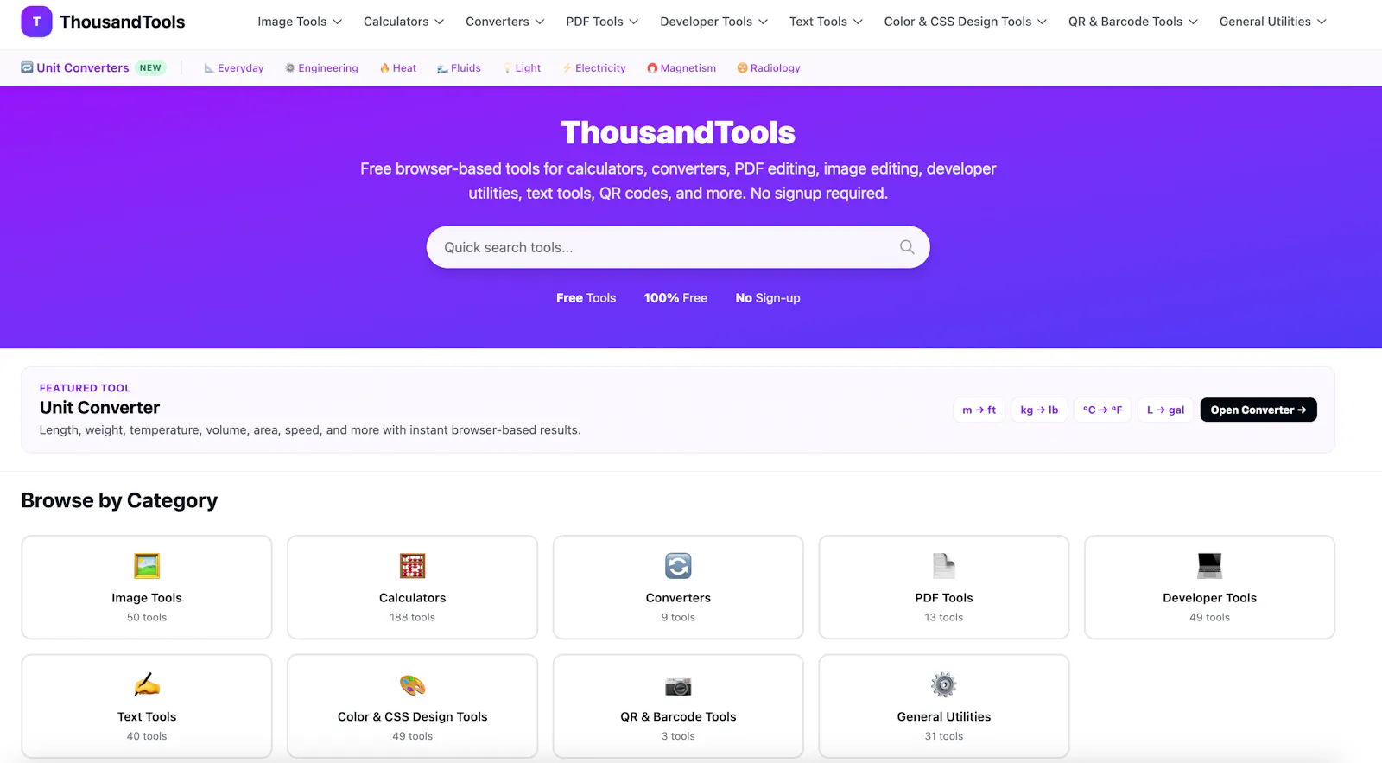Click the Unit Converter featured tool title
Image resolution: width=1382 pixels, height=763 pixels.
tap(99, 408)
